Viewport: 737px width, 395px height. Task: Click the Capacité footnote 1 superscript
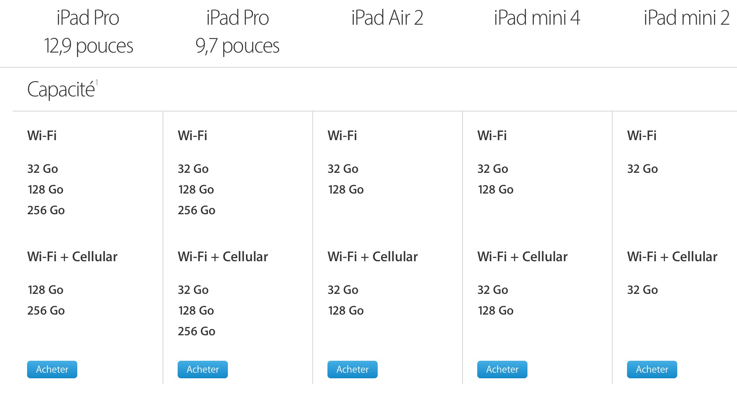(97, 83)
